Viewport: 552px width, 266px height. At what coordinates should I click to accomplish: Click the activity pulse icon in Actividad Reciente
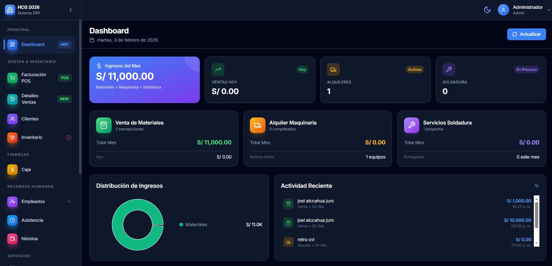pos(536,186)
